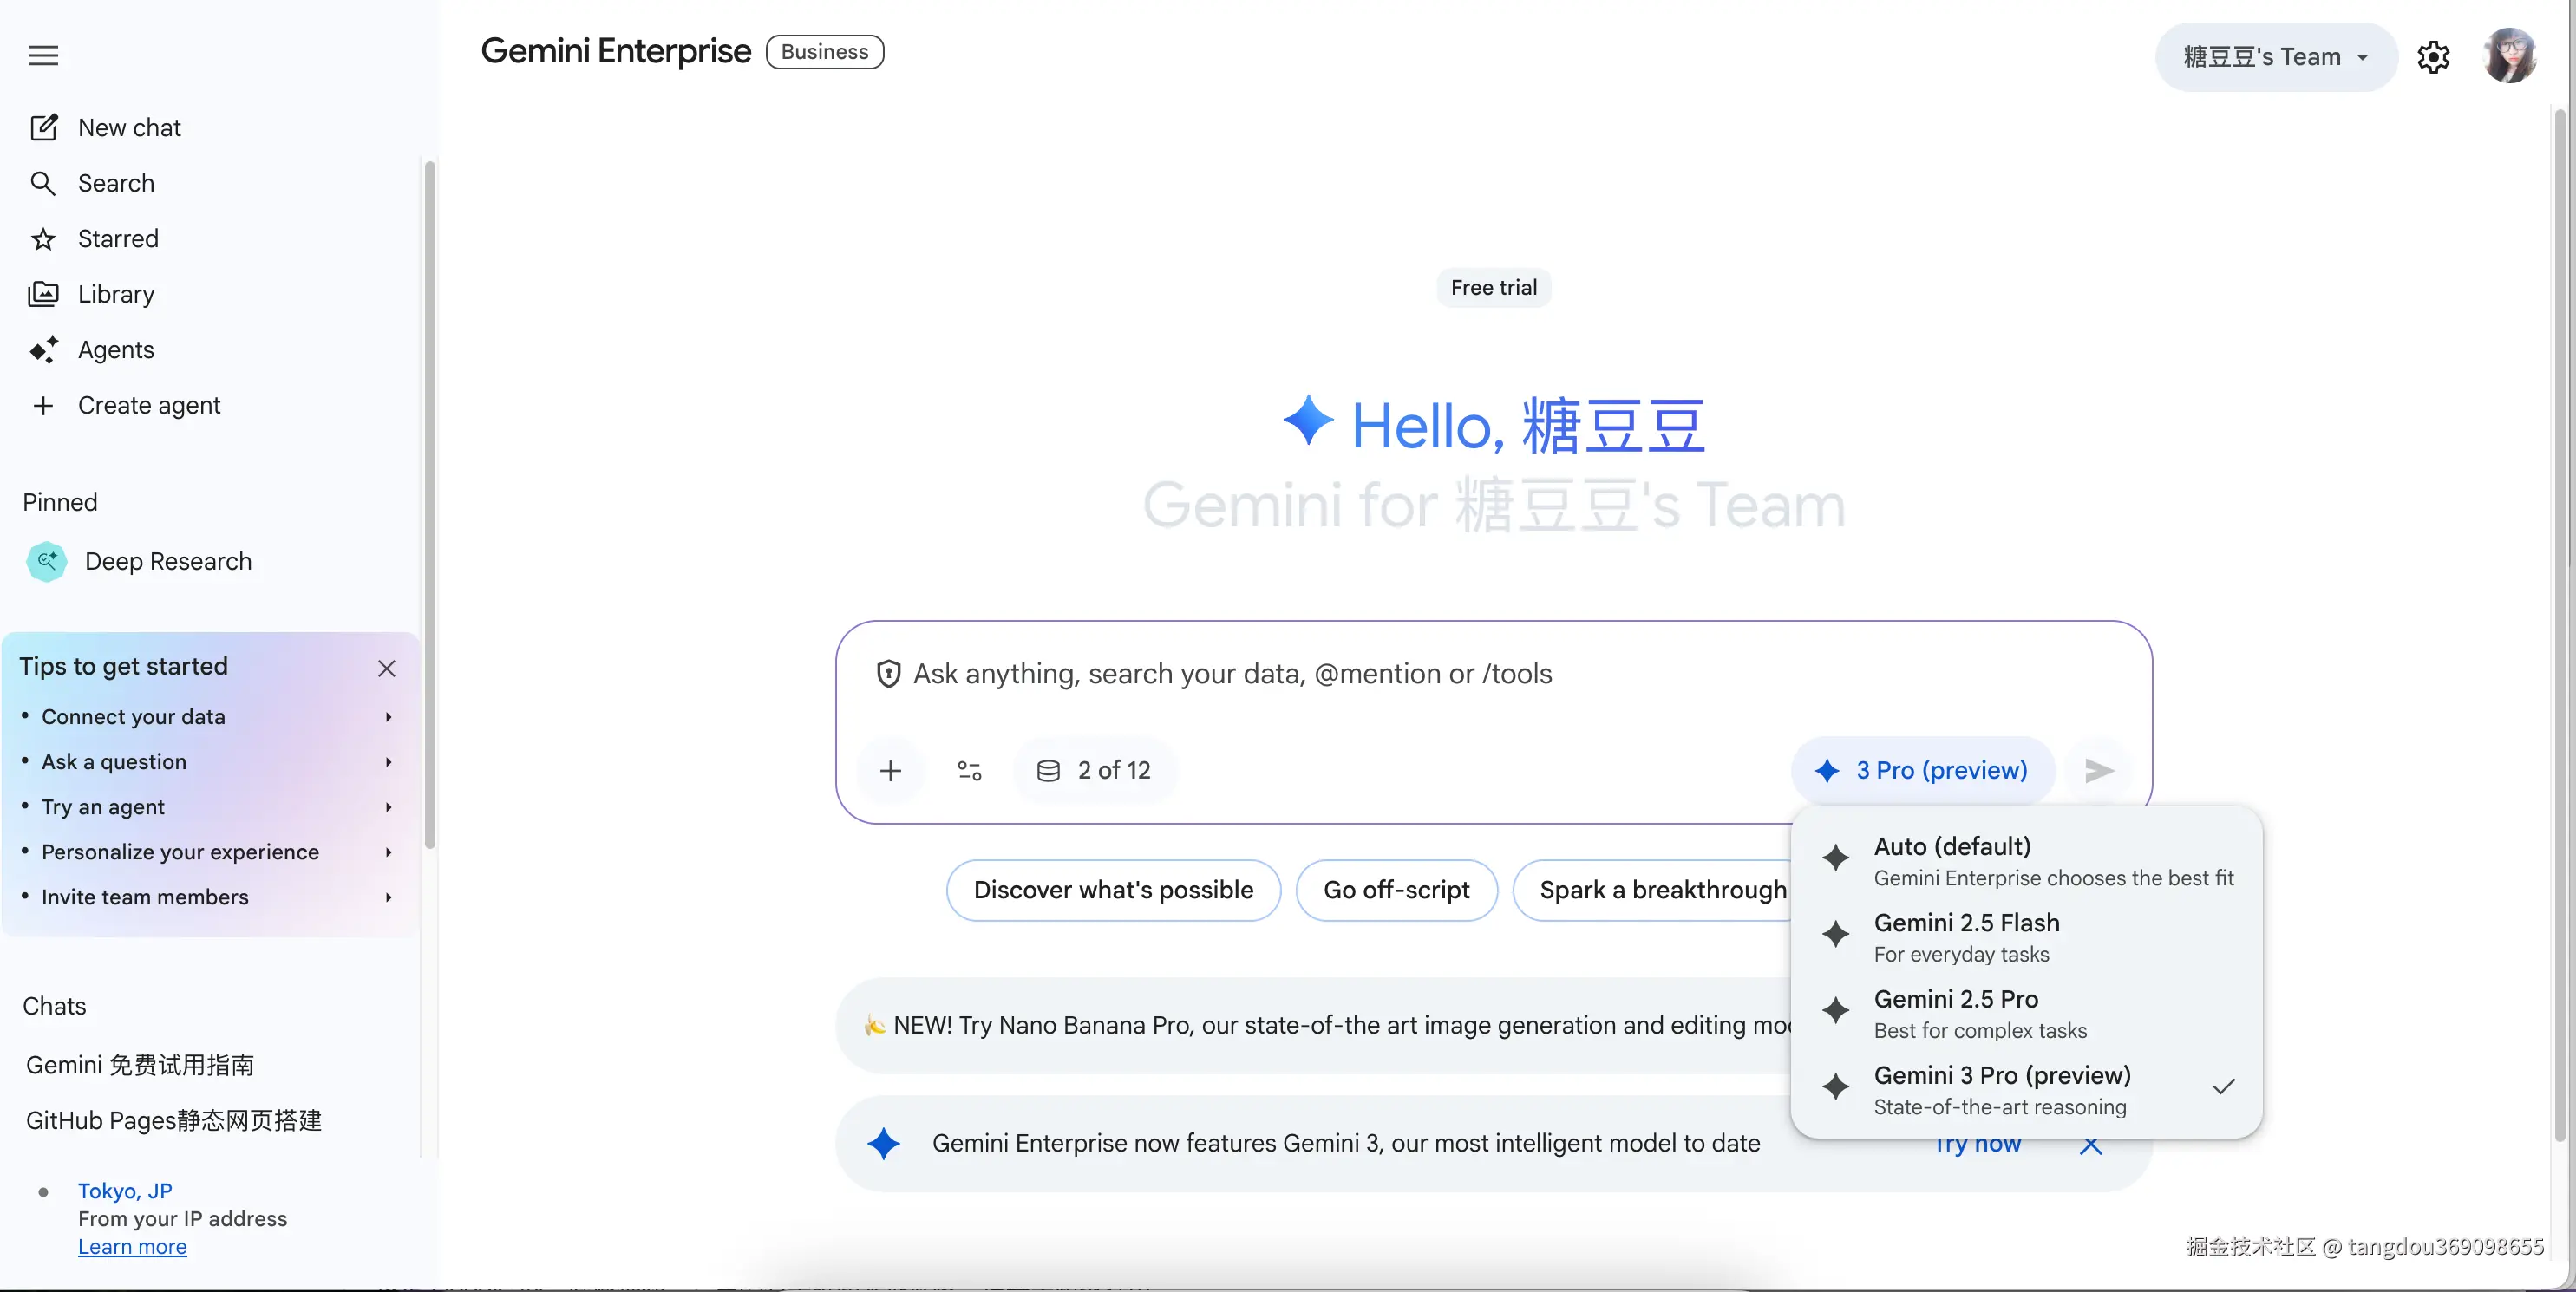Open Agents in sidebar
The width and height of the screenshot is (2576, 1292).
[116, 350]
